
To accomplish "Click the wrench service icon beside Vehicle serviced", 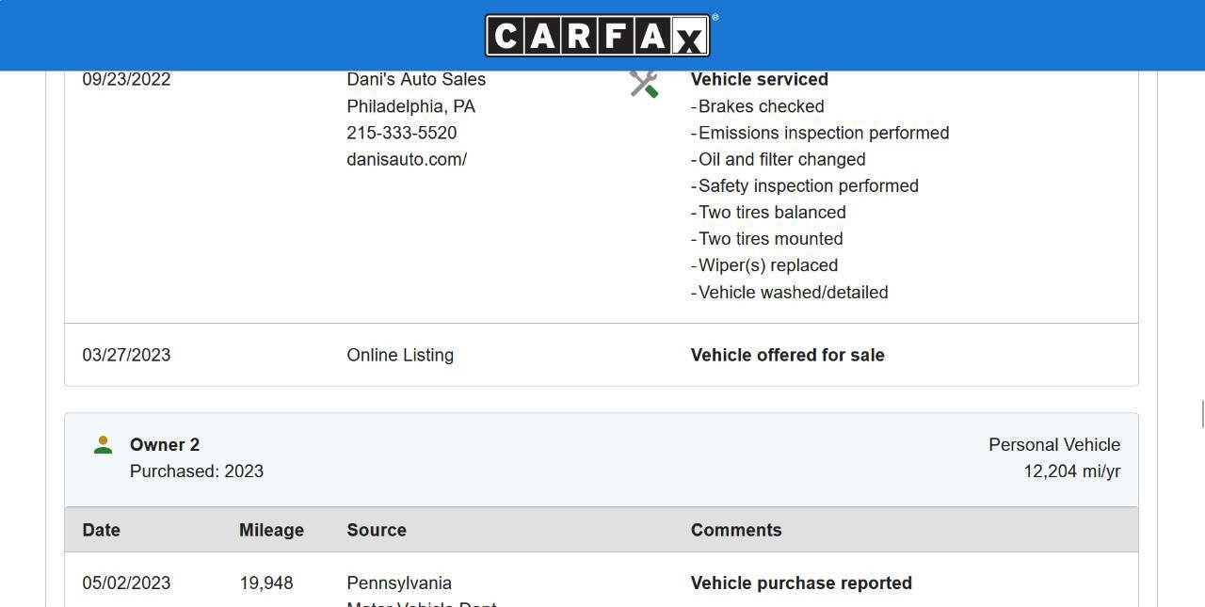I will tap(644, 84).
